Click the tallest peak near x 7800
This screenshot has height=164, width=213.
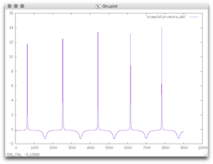(x=162, y=28)
